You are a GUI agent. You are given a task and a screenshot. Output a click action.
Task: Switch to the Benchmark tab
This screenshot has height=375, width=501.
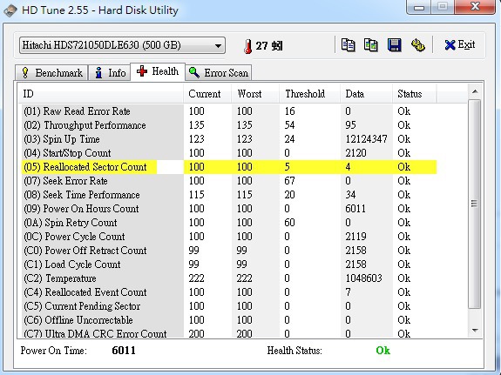52,73
